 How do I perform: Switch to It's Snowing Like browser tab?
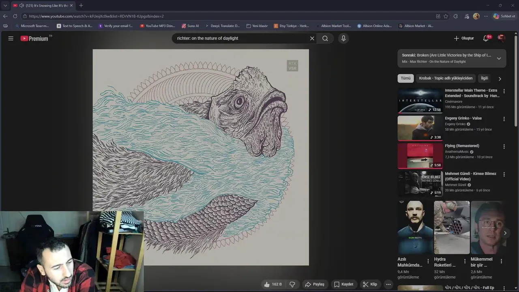point(43,5)
